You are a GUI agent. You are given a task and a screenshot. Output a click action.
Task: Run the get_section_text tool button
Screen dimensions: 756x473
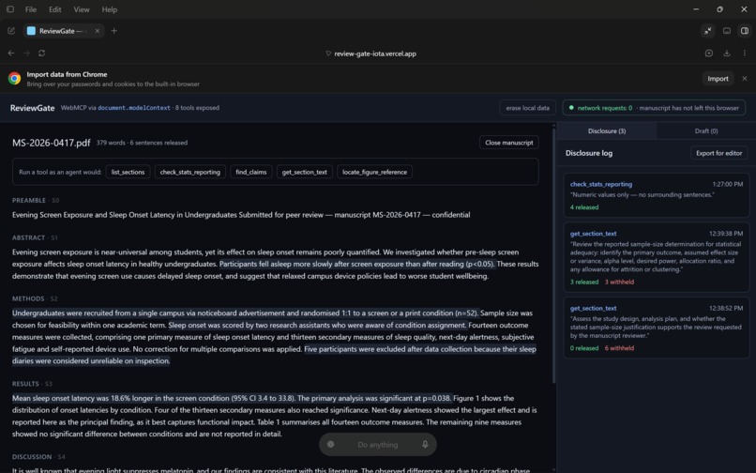304,172
